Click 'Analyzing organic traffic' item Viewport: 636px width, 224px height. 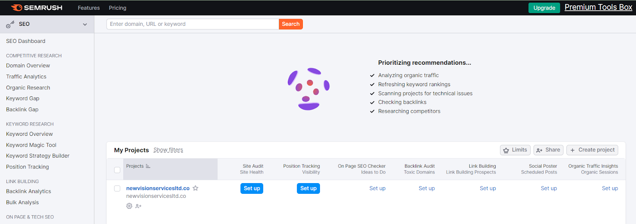click(408, 75)
